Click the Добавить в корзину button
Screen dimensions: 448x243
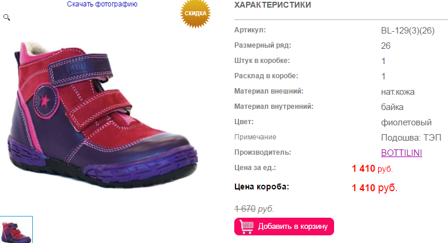pyautogui.click(x=284, y=227)
